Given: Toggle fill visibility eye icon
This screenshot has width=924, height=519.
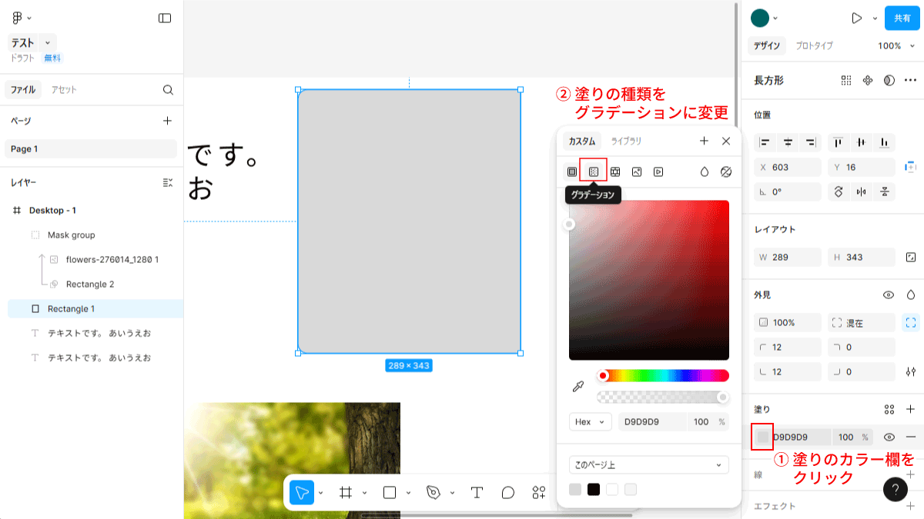Looking at the screenshot, I should click(x=889, y=437).
